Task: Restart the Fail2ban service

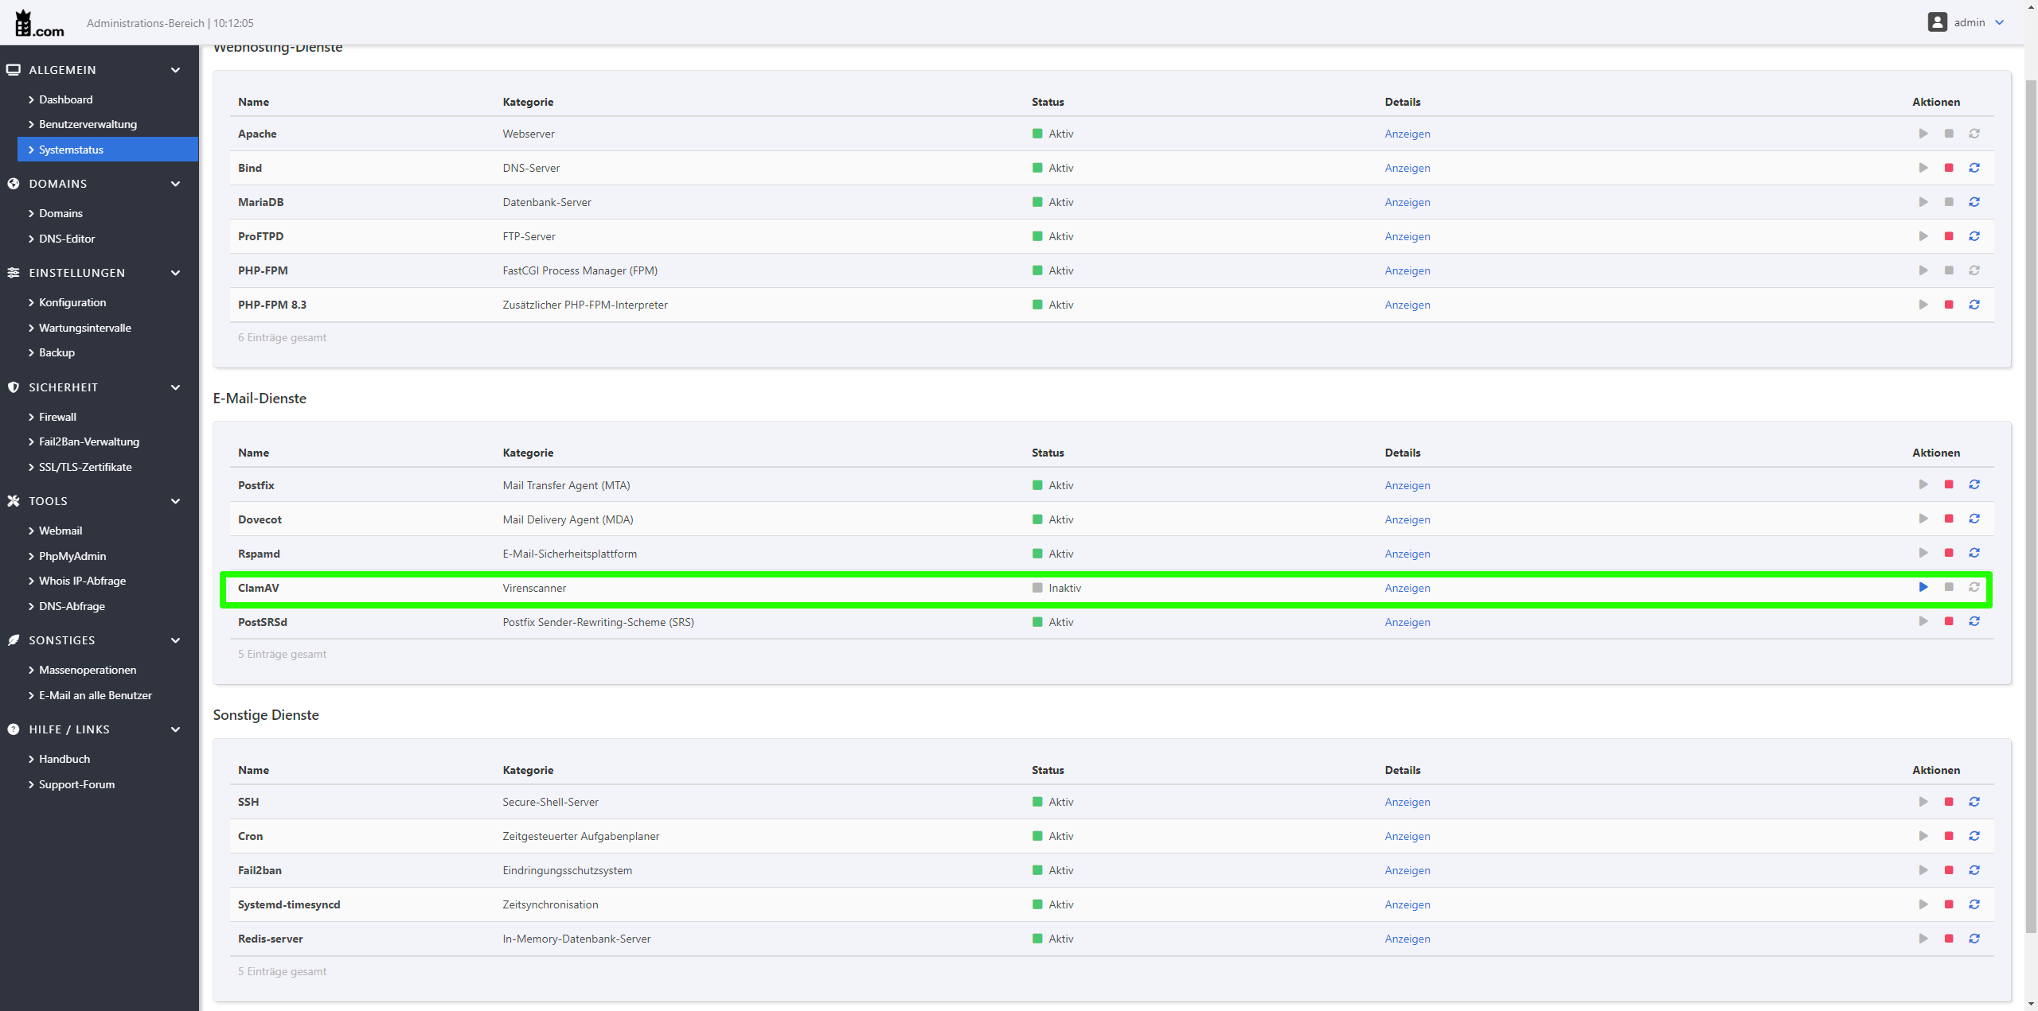Action: coord(1974,870)
